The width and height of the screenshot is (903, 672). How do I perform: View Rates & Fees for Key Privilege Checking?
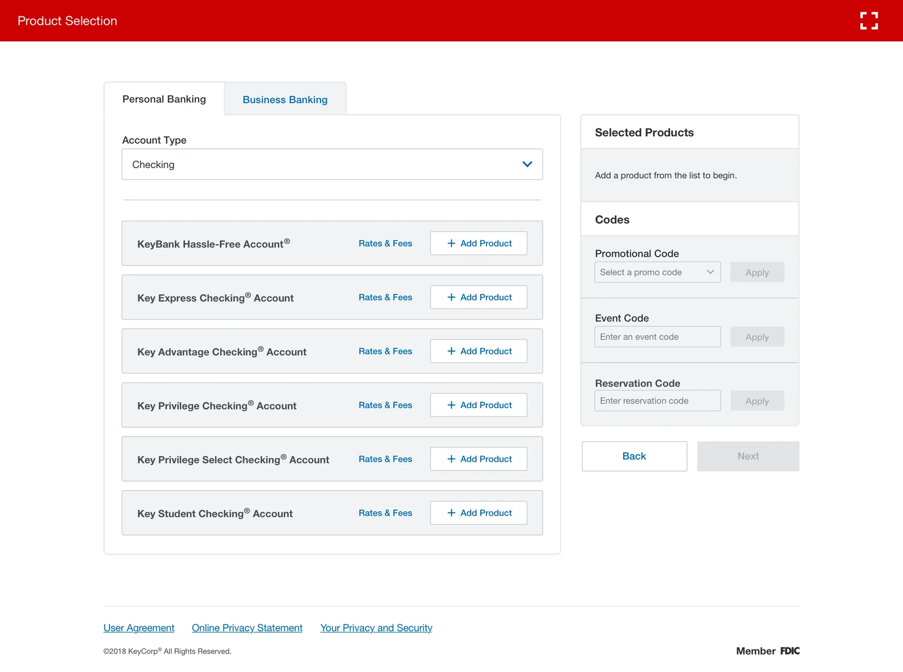coord(385,405)
